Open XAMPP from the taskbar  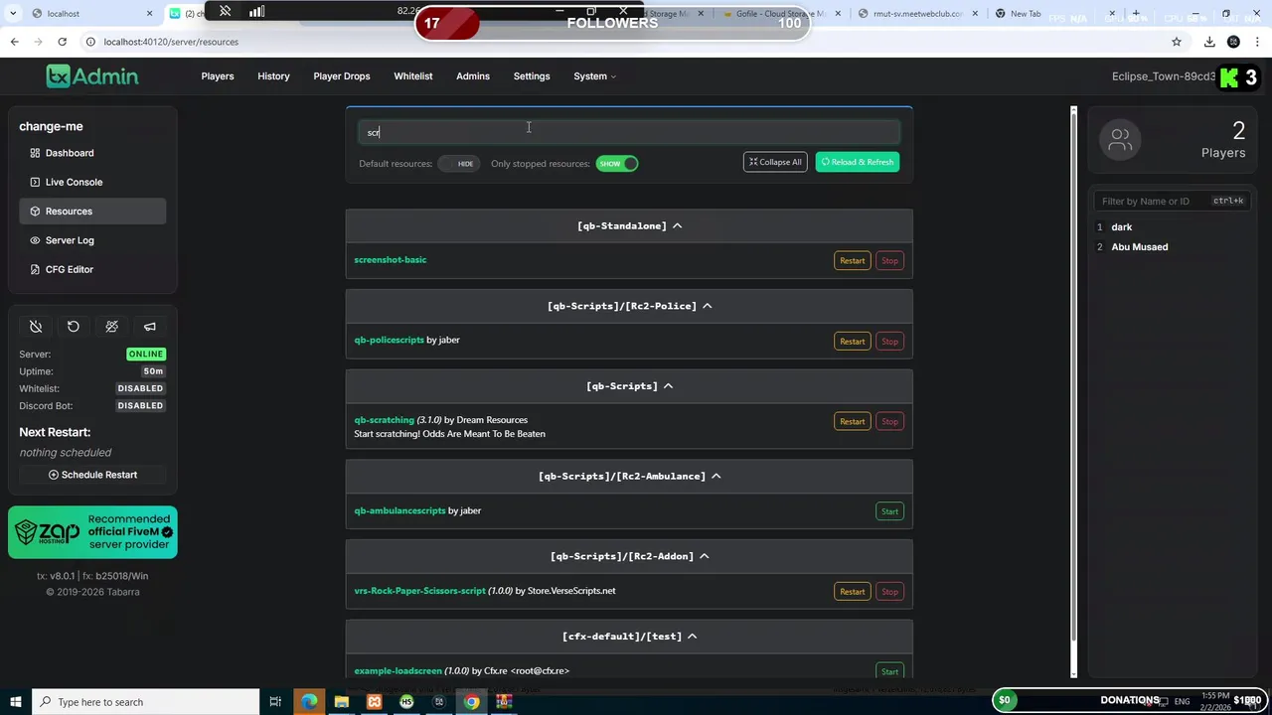click(x=374, y=702)
